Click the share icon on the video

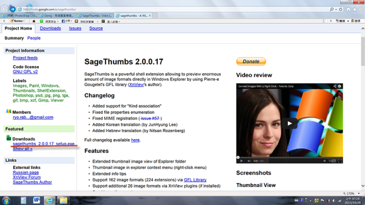[x=335, y=86]
